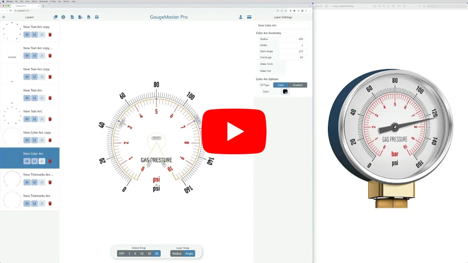468x263 pixels.
Task: Delete the bottom New Tickmarks Arc layer
Action: click(x=50, y=204)
